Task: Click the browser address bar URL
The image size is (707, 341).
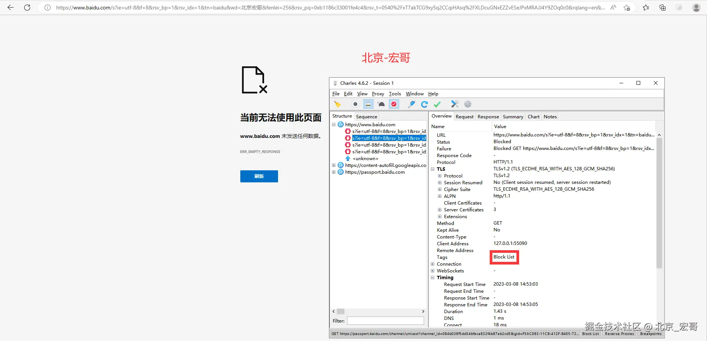Action: point(330,8)
